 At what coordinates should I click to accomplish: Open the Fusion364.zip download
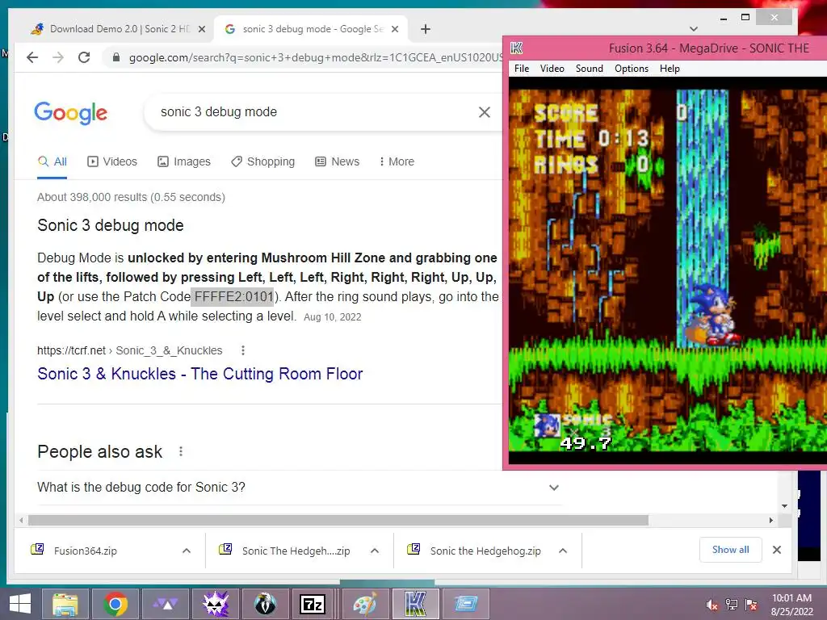[x=85, y=551]
